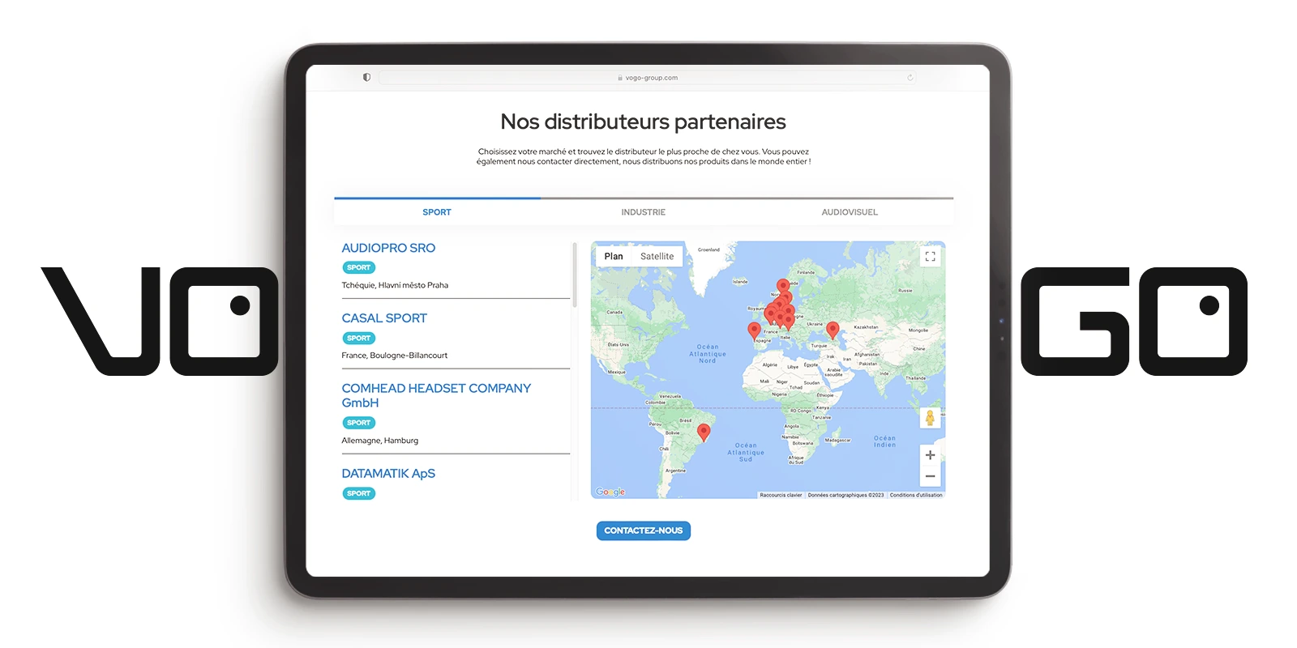This screenshot has height=648, width=1297.
Task: Click the map marker over Spain
Action: click(x=754, y=330)
